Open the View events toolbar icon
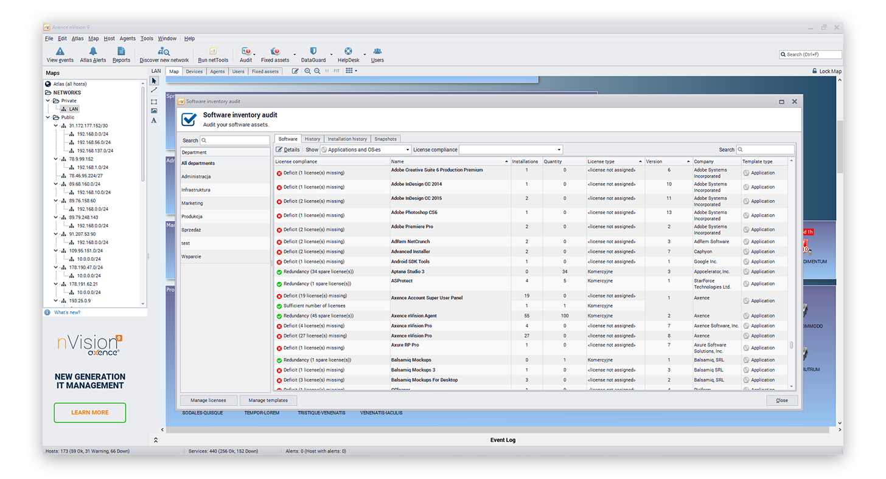 [60, 52]
